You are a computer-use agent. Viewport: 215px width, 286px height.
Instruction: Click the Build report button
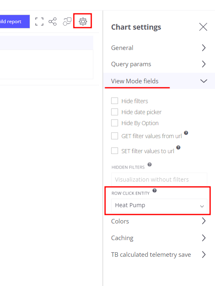coord(15,22)
